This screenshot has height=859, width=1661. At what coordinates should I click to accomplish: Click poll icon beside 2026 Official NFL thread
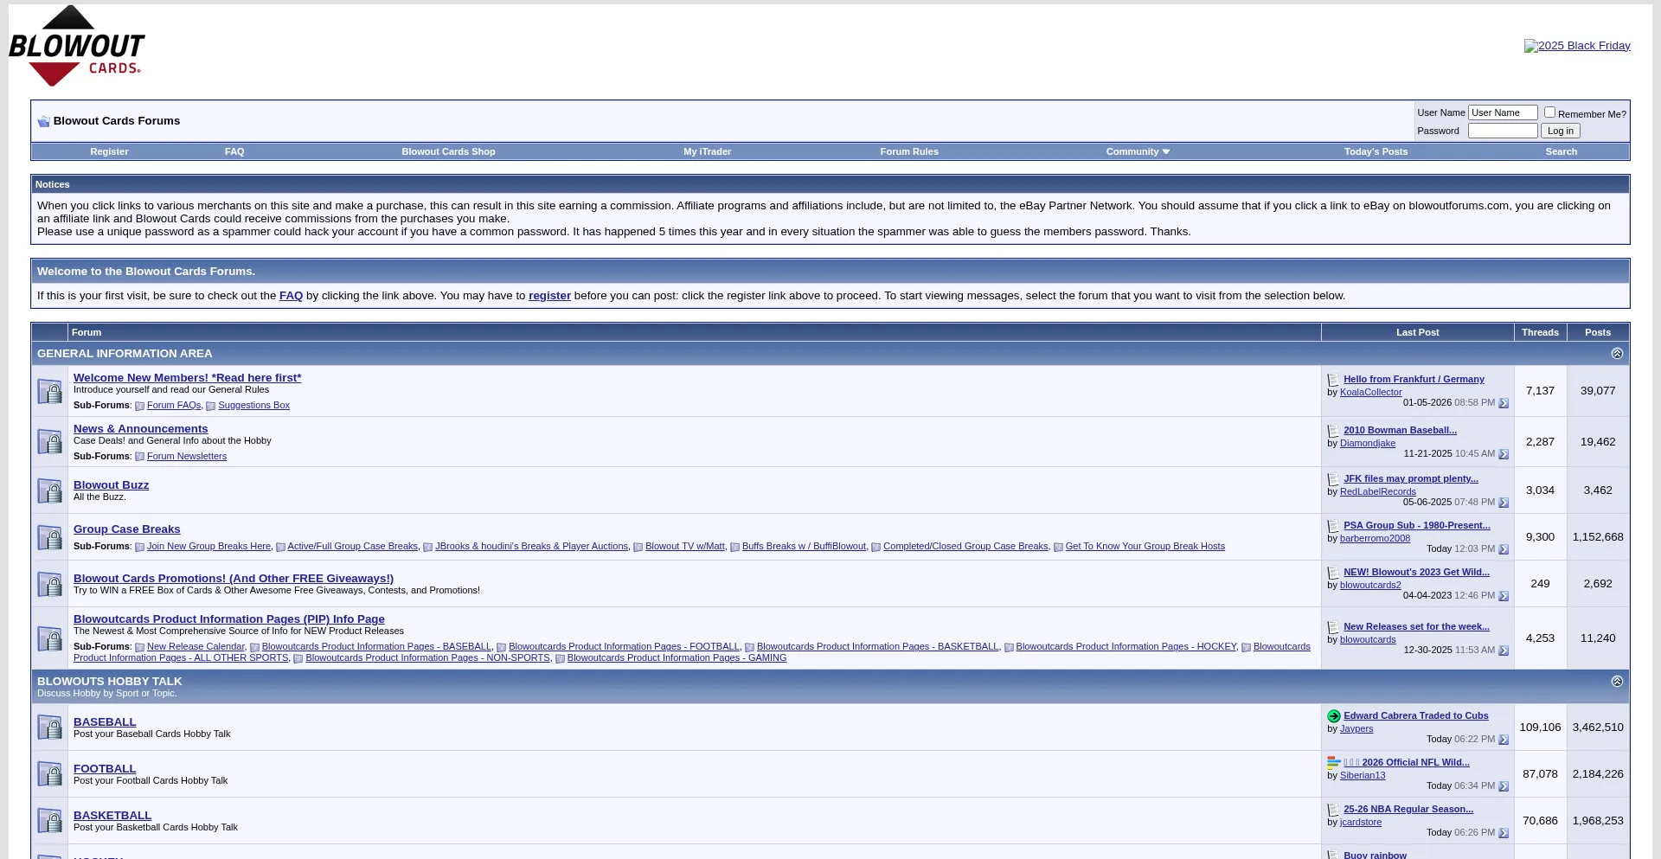tap(1333, 763)
